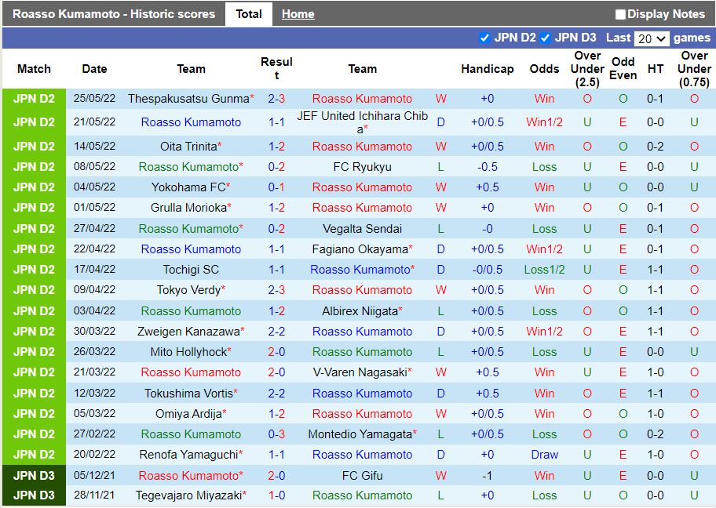
Task: Click the 0-1 result on 04/05/22
Action: point(276,187)
